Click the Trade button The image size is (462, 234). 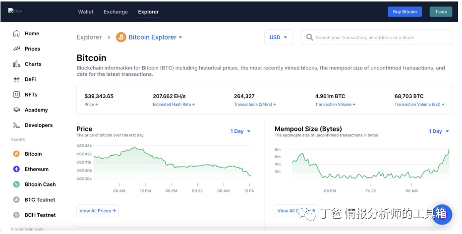coord(441,12)
